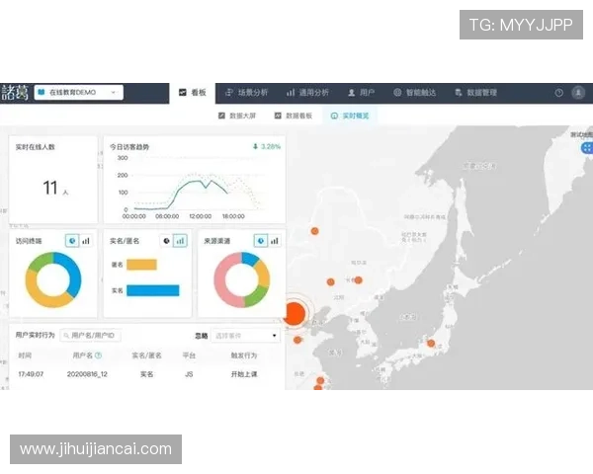Switch to the 看板 tab
Viewport: 593px width, 474px height.
(192, 93)
